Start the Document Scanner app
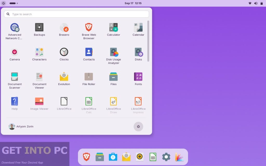 (15, 76)
